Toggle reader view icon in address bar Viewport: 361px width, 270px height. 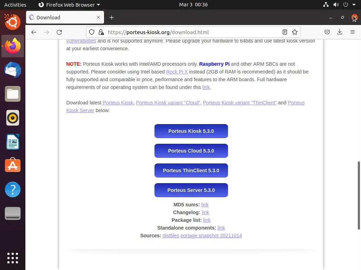pyautogui.click(x=285, y=32)
